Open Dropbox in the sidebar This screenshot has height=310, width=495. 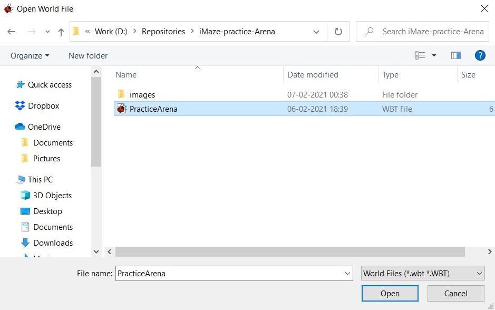click(43, 106)
